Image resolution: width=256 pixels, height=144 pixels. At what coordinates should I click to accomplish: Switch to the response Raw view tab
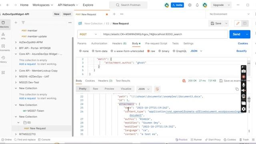(95, 89)
